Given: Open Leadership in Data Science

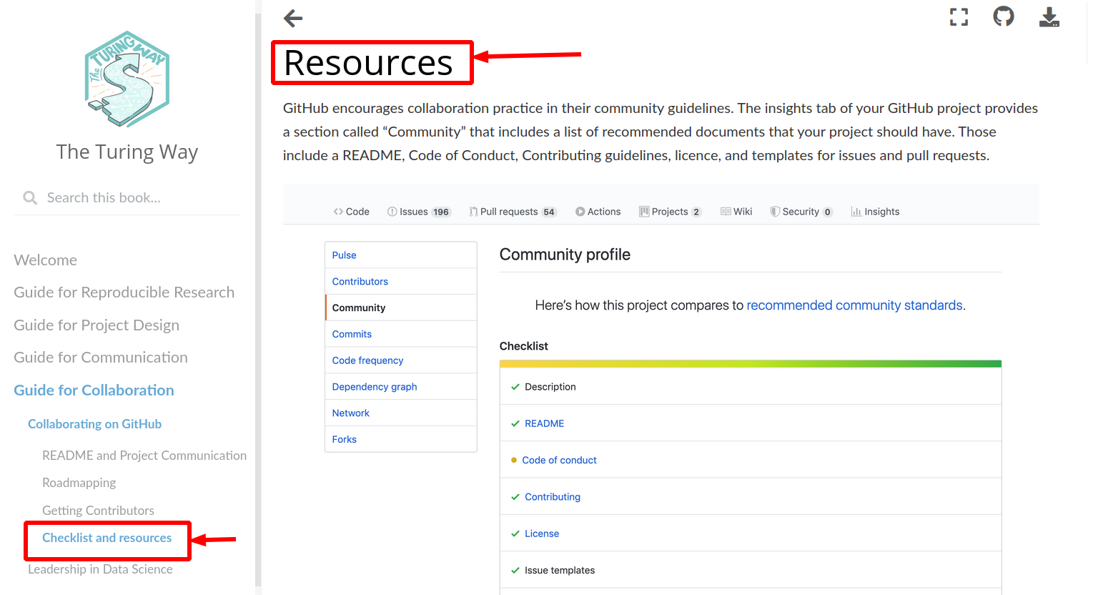Looking at the screenshot, I should pyautogui.click(x=101, y=569).
